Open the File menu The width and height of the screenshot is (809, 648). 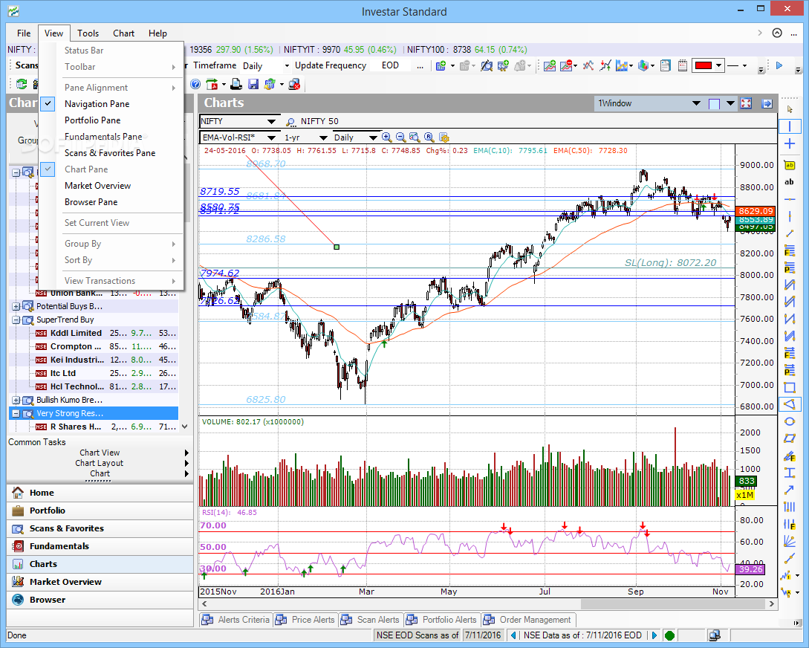(x=24, y=33)
